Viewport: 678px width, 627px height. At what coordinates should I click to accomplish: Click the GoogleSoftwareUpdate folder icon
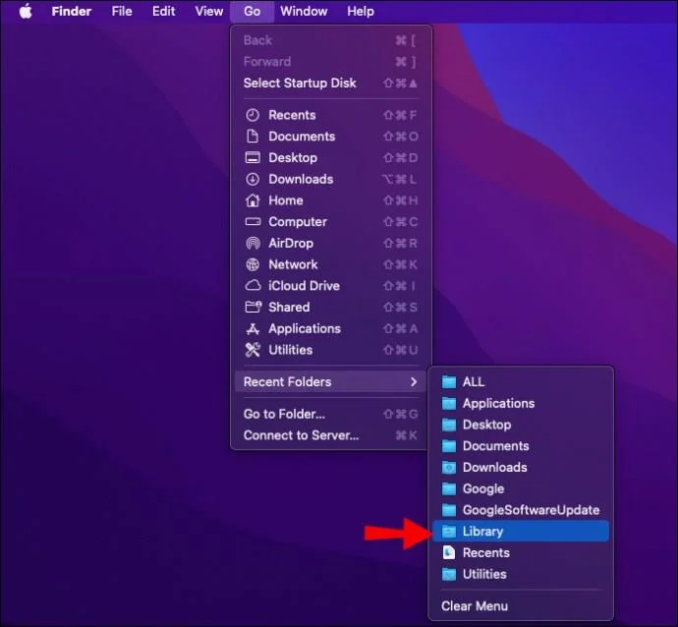click(x=449, y=510)
